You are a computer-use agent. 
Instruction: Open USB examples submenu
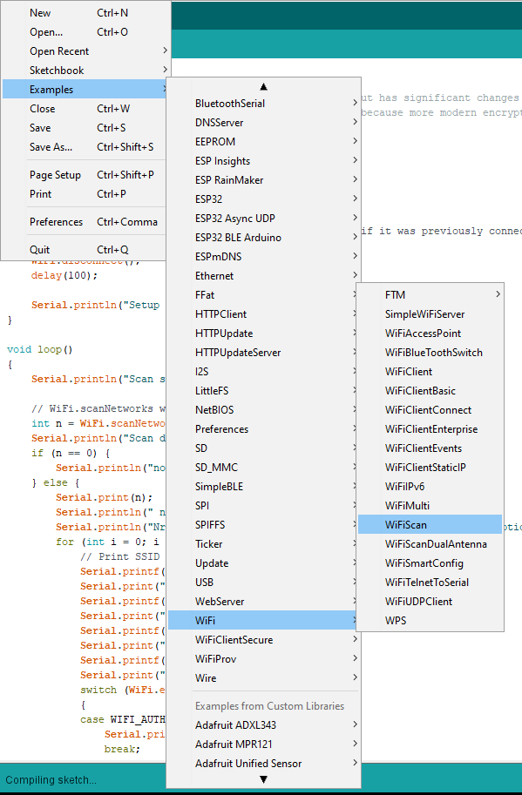(x=263, y=582)
